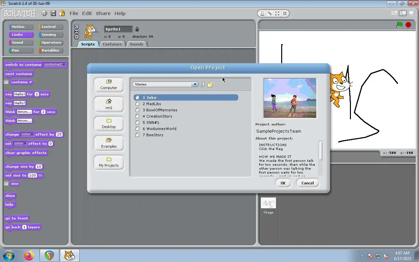Select the '4 CreationStory' project file
The width and height of the screenshot is (419, 262).
[186, 116]
